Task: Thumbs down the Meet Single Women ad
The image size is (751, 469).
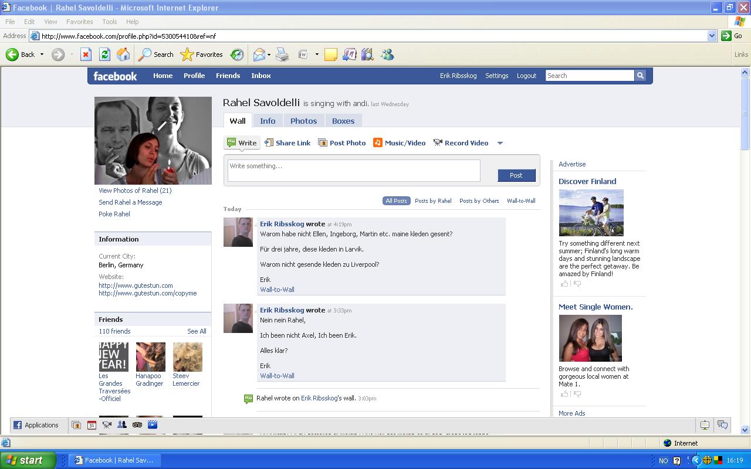Action: (x=577, y=394)
